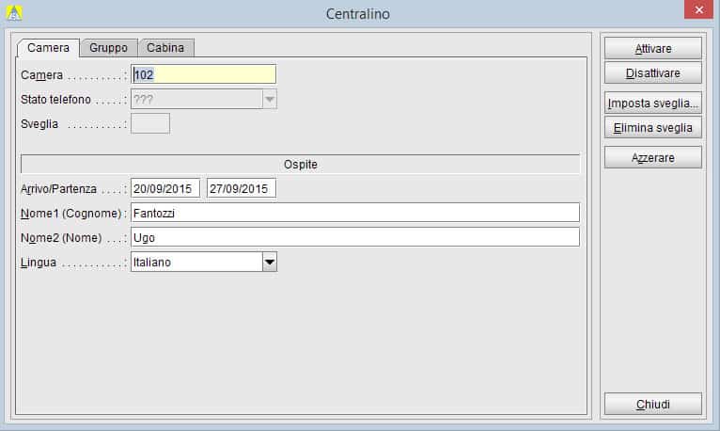The image size is (720, 431).
Task: Open the Cabina tab
Action: point(165,47)
